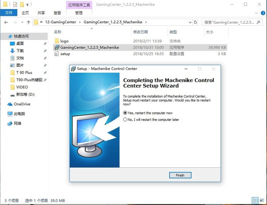This screenshot has width=267, height=205.
Task: Minimize the Machenike setup dialog
Action: coord(186,69)
